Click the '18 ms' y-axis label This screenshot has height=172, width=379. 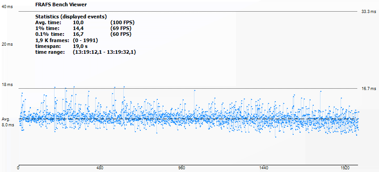8,85
